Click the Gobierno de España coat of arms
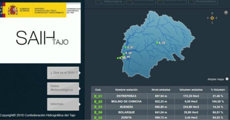The image size is (230, 120). pyautogui.click(x=13, y=10)
